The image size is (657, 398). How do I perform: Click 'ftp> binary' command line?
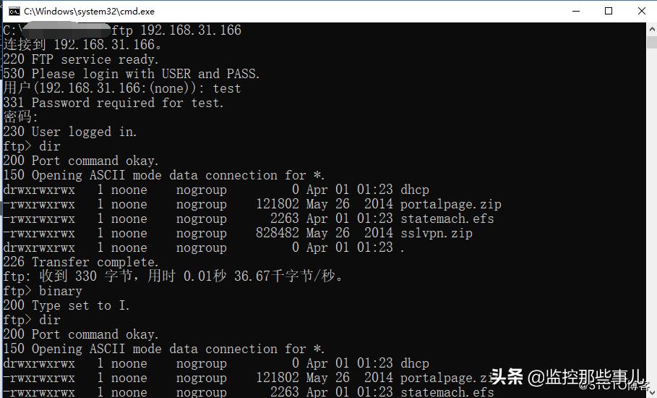(43, 291)
